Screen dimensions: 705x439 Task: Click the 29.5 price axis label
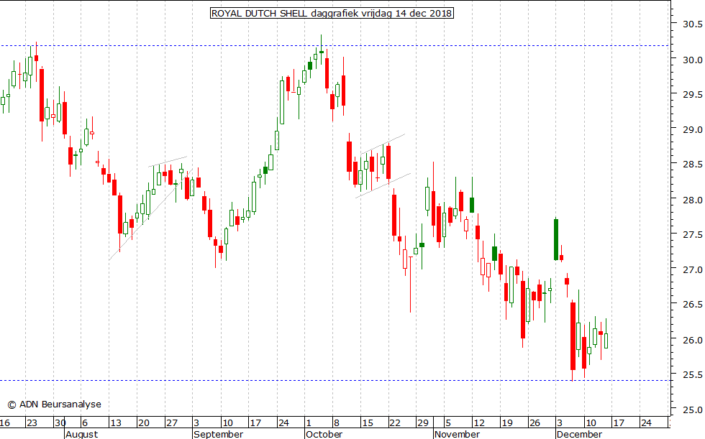point(692,95)
